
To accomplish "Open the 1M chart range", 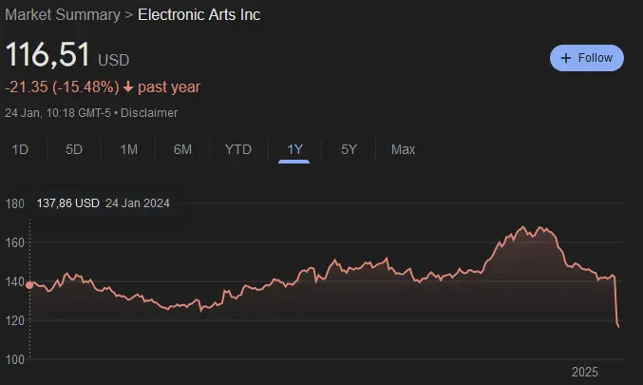I will click(x=128, y=149).
